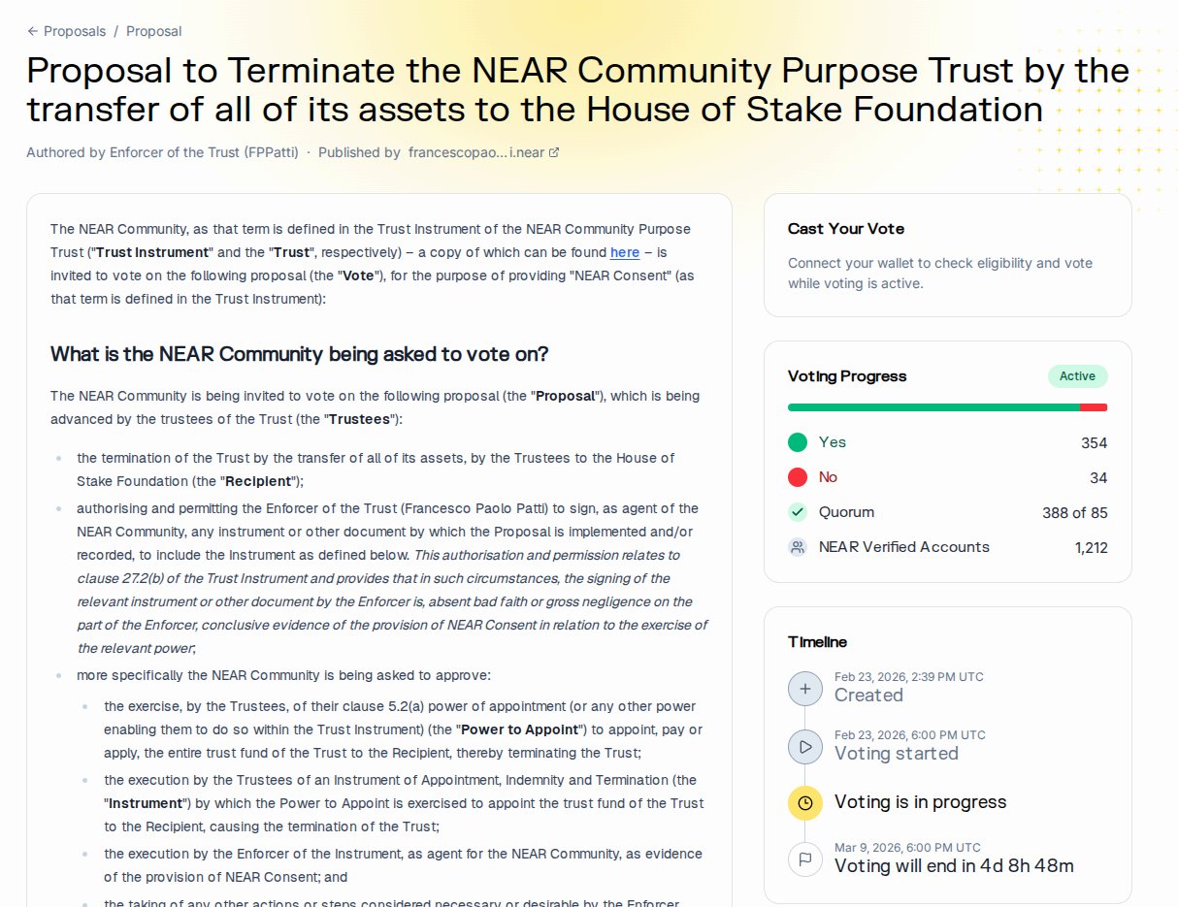Screen dimensions: 1178x907
Task: Click the red No vote circle
Action: click(x=798, y=477)
